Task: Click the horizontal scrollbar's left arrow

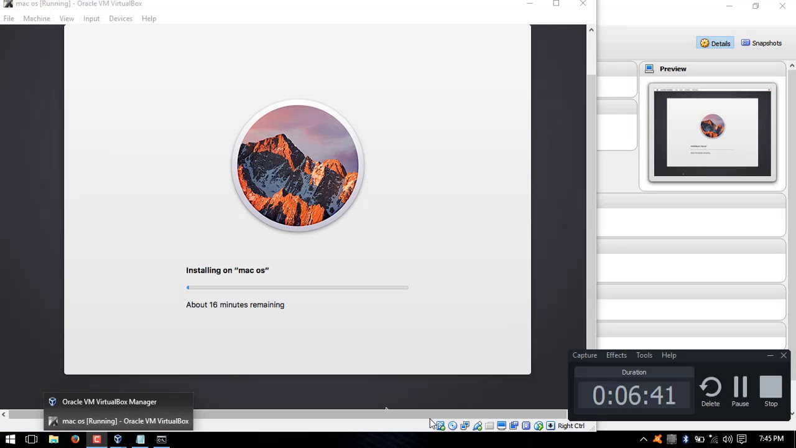Action: (x=4, y=414)
